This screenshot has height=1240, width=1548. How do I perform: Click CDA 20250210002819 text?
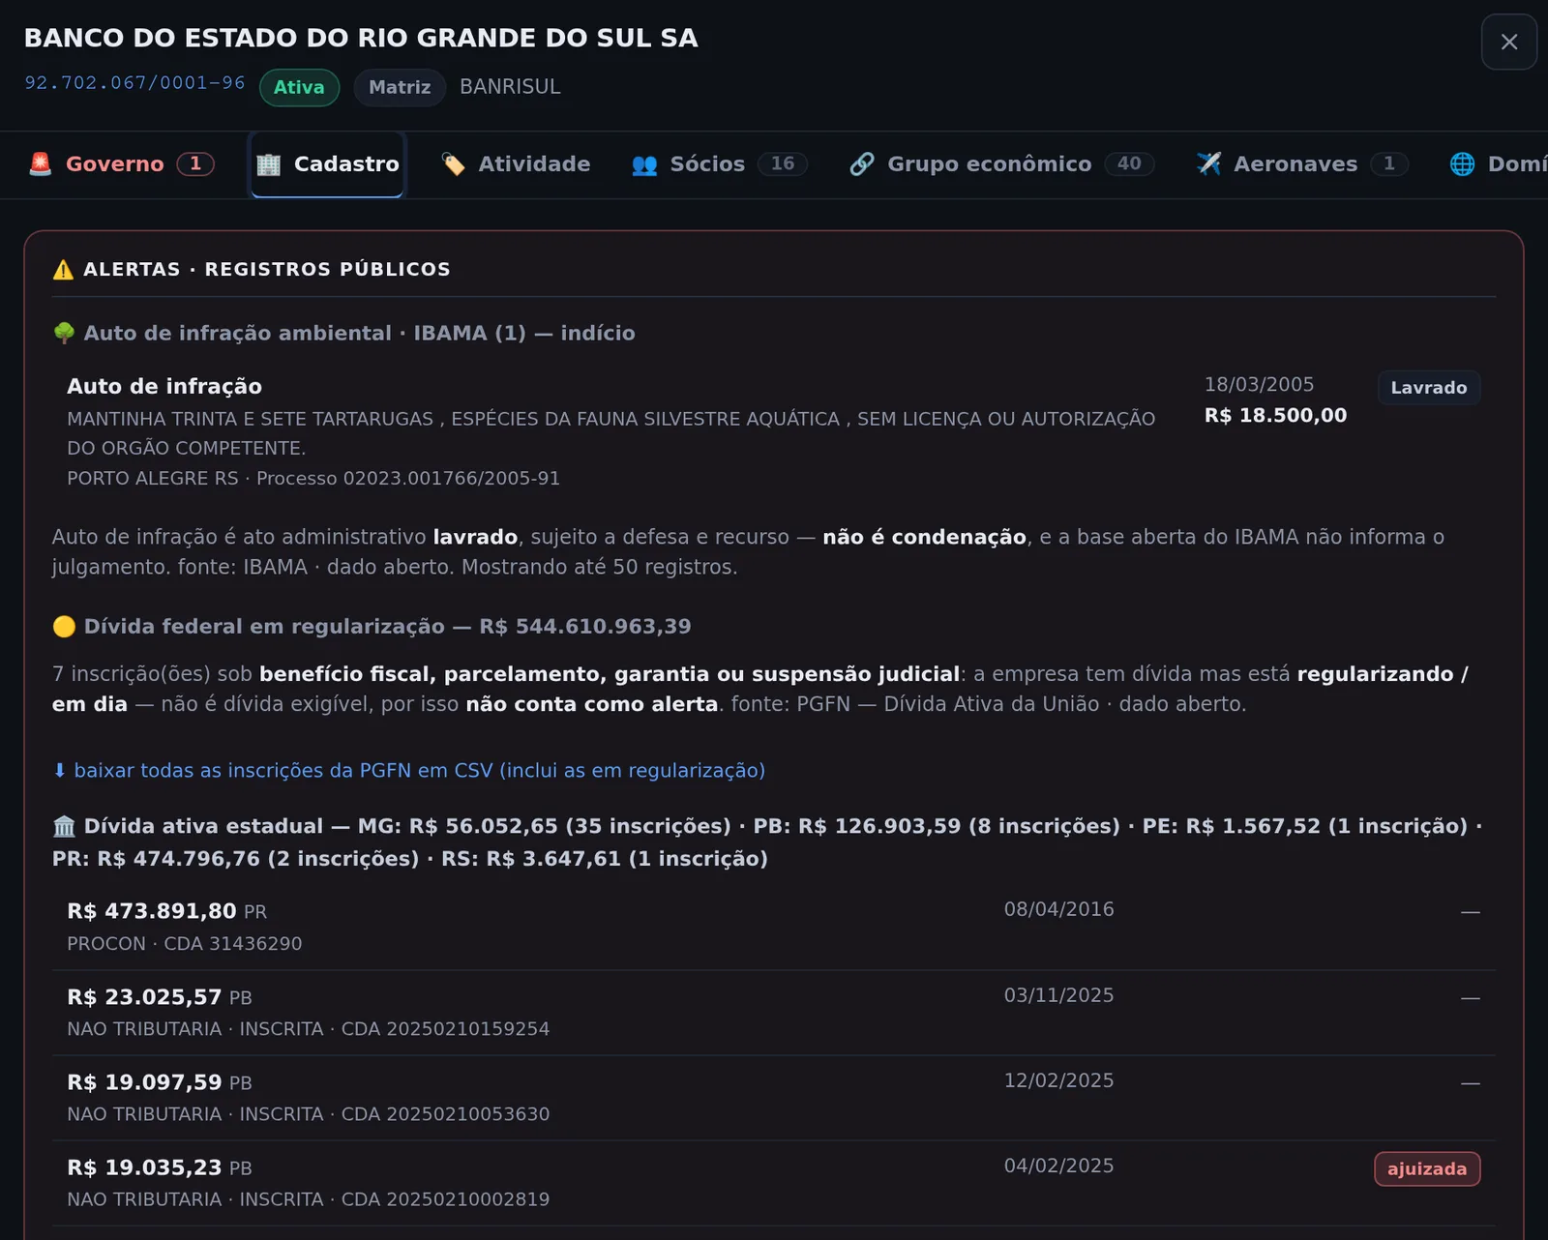click(445, 1199)
